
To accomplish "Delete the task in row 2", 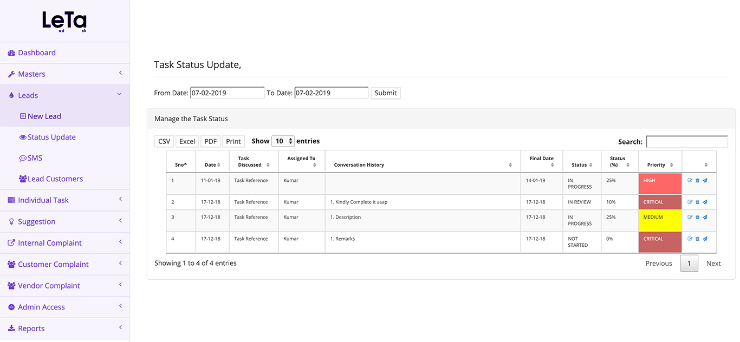I will pyautogui.click(x=697, y=202).
